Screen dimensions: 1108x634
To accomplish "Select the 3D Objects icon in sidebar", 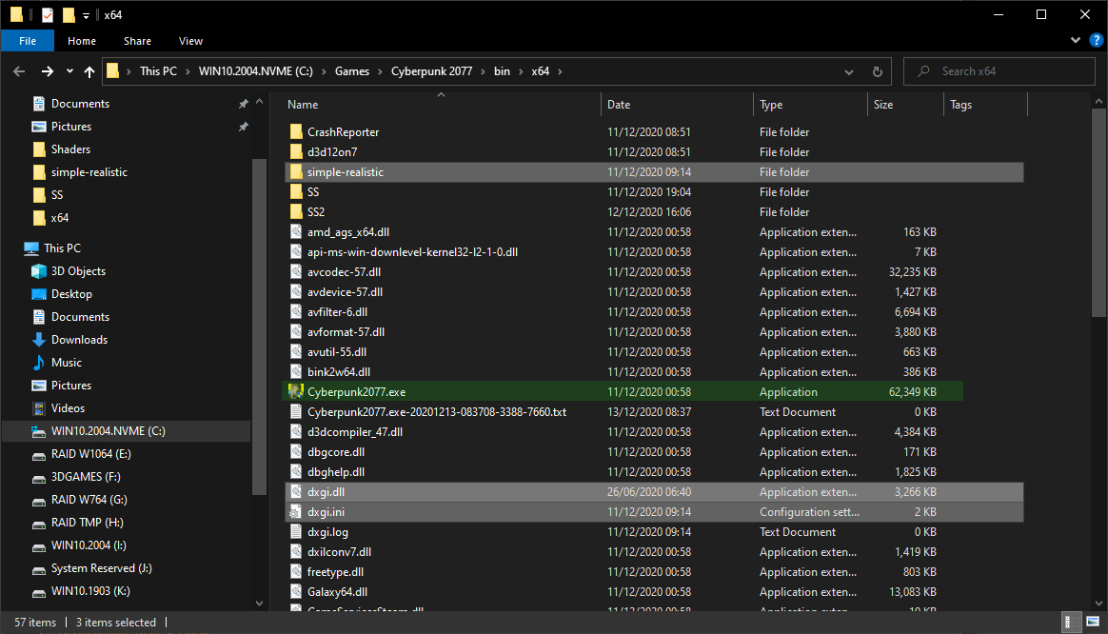I will (x=39, y=271).
